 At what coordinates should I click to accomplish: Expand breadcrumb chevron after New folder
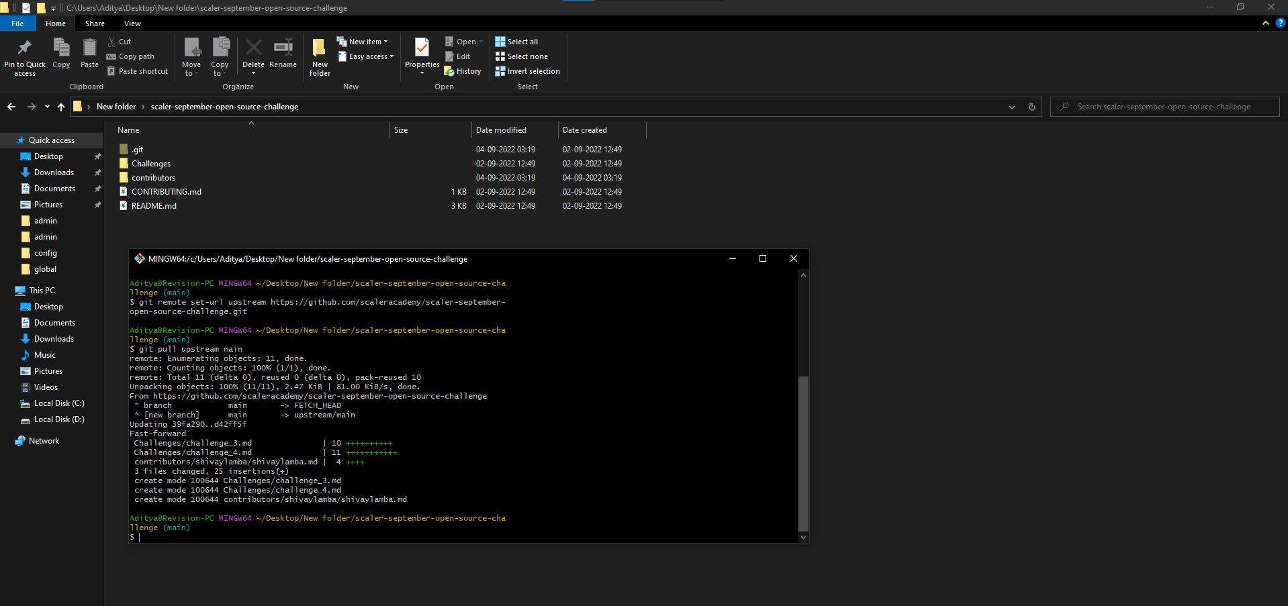coord(143,107)
